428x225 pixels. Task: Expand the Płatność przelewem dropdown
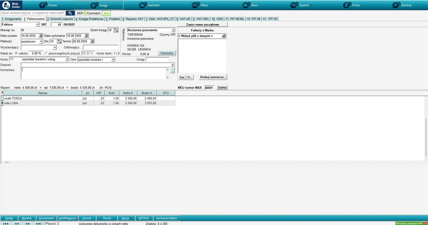click(x=41, y=41)
